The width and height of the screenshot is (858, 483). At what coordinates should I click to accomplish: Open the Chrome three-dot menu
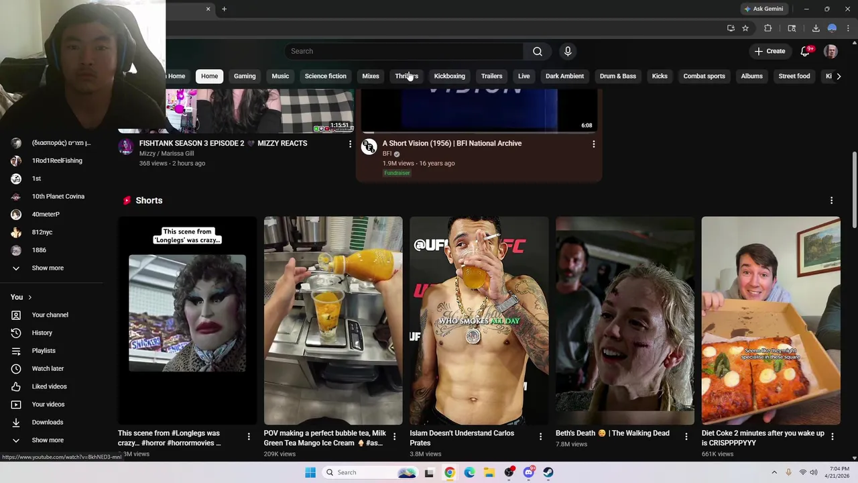(848, 28)
